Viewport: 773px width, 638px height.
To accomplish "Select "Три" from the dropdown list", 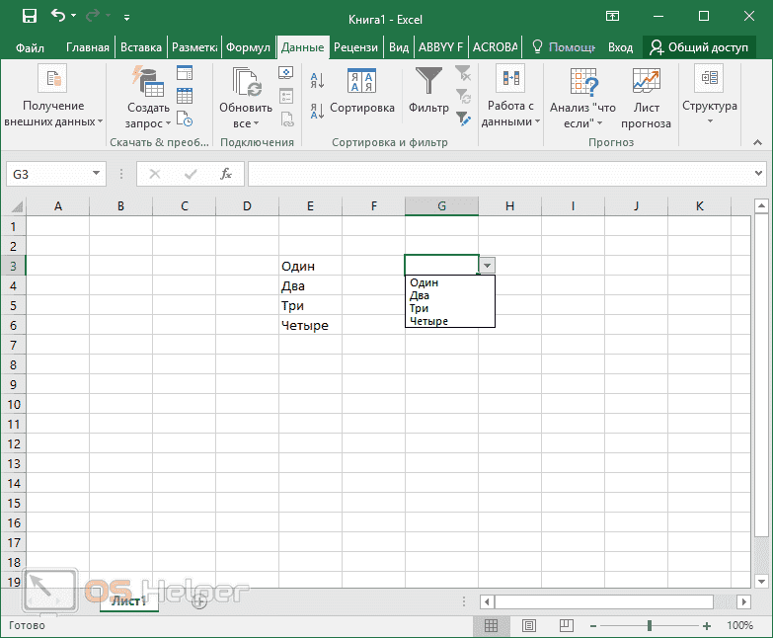I will pos(419,308).
